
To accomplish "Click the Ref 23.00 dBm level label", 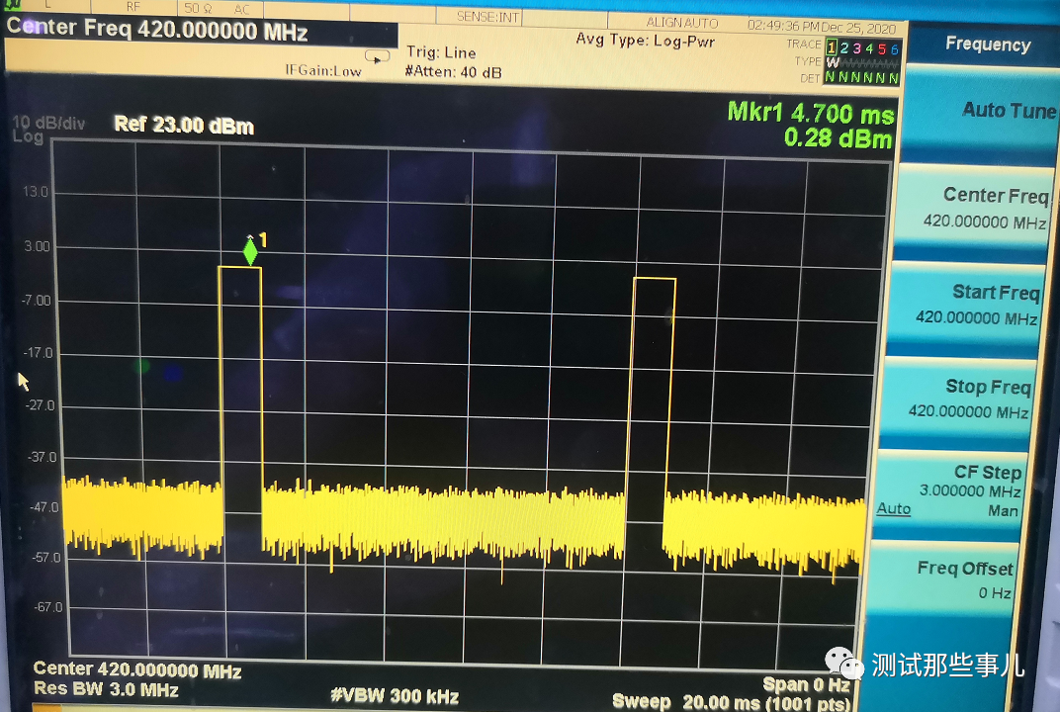I will coord(184,126).
